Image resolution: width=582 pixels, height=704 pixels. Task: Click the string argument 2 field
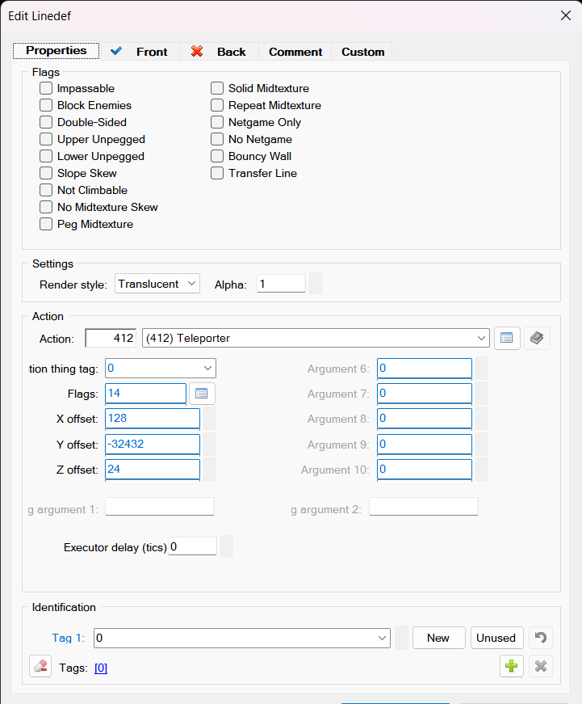point(423,507)
